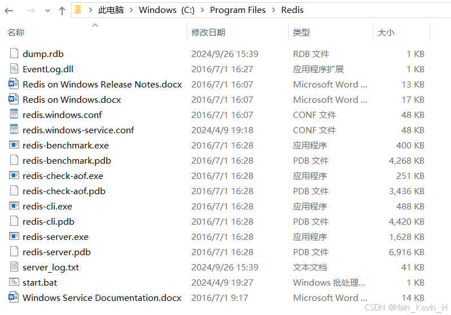
Task: Select redis-benchmark.exe file name
Action: pos(66,146)
